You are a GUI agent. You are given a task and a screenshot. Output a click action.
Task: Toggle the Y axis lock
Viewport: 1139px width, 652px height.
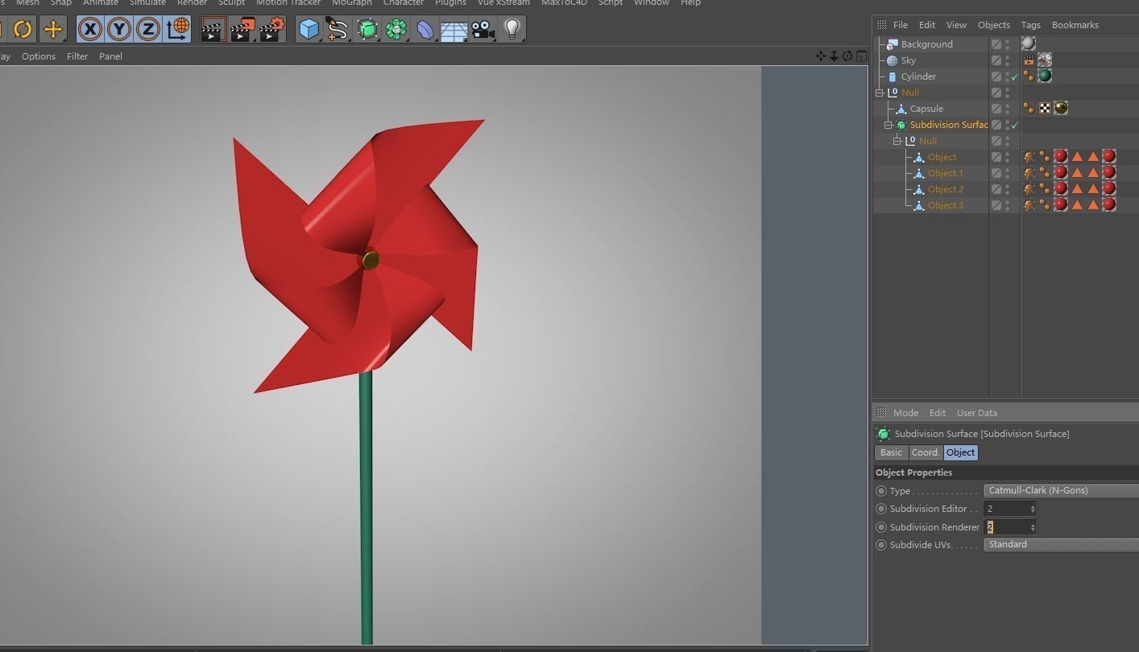pos(119,30)
